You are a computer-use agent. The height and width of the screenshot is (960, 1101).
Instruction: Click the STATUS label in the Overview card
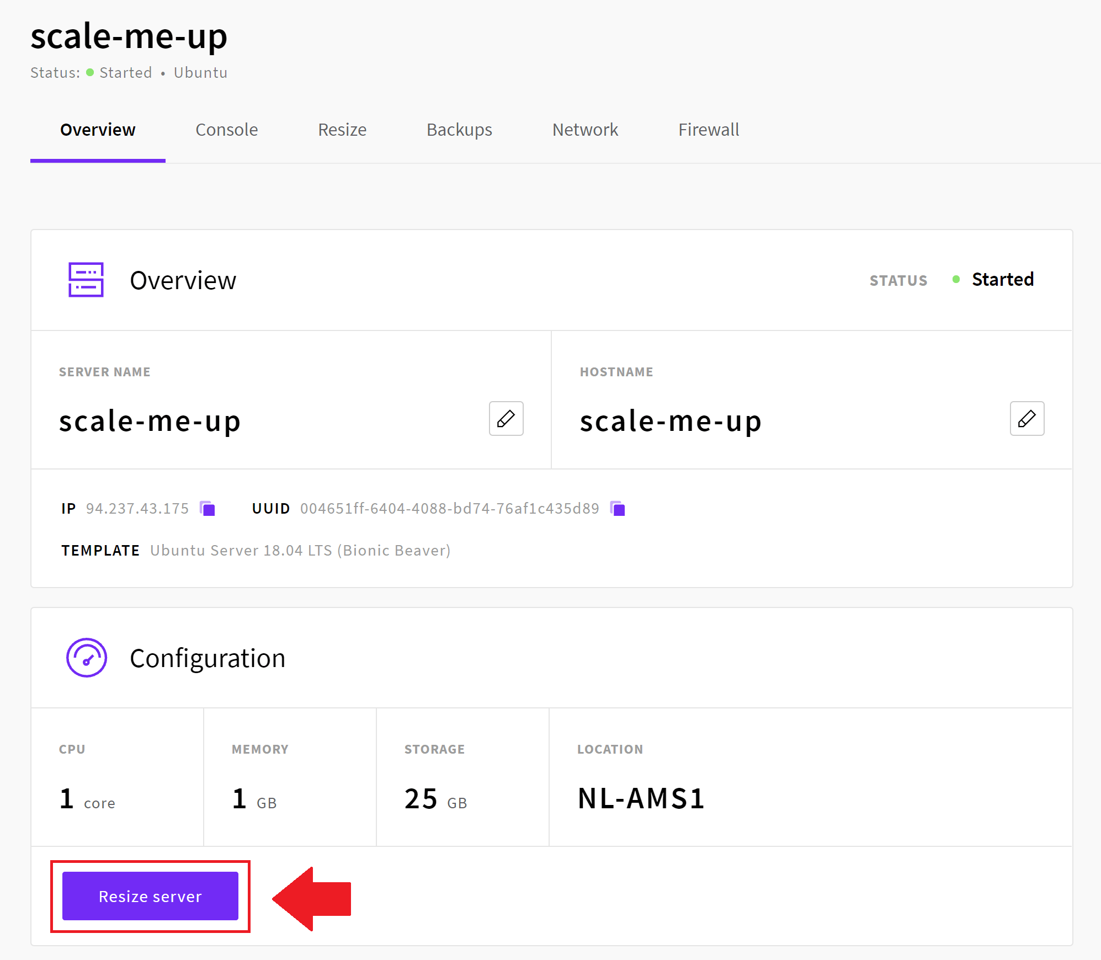(898, 280)
